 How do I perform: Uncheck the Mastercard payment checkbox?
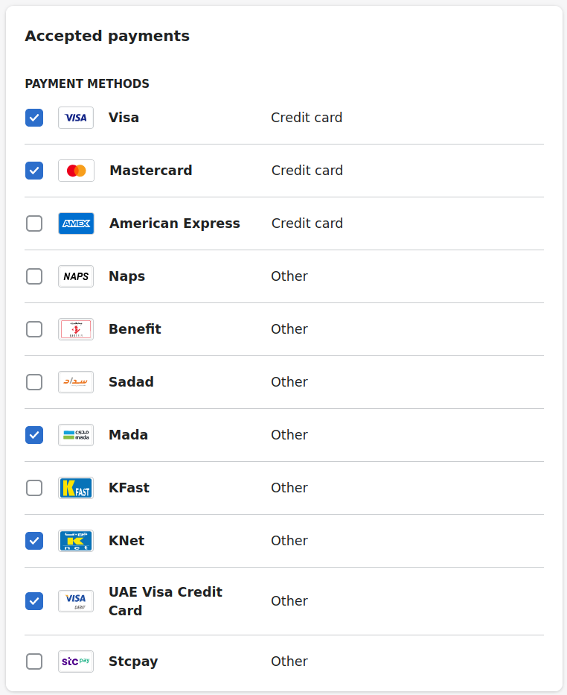click(x=34, y=171)
